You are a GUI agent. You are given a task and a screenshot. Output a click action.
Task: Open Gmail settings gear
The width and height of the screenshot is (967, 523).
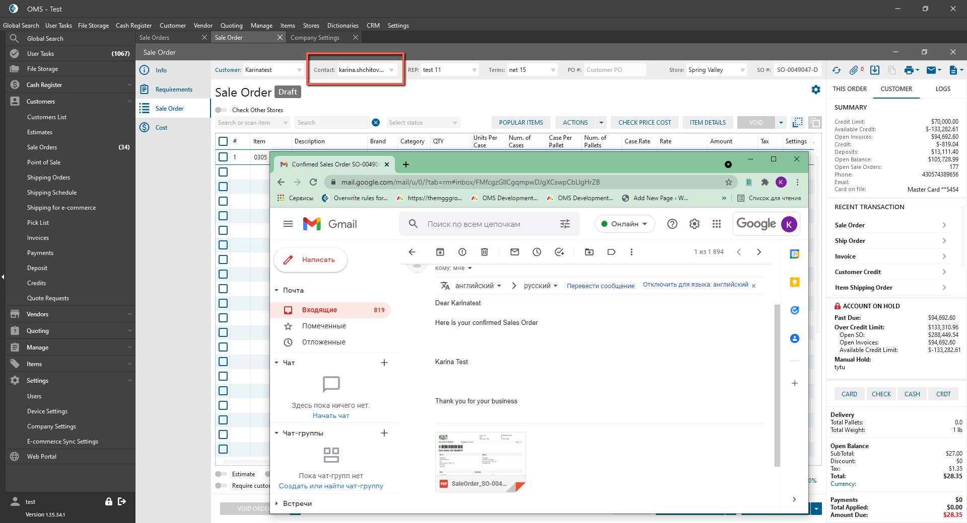point(695,224)
